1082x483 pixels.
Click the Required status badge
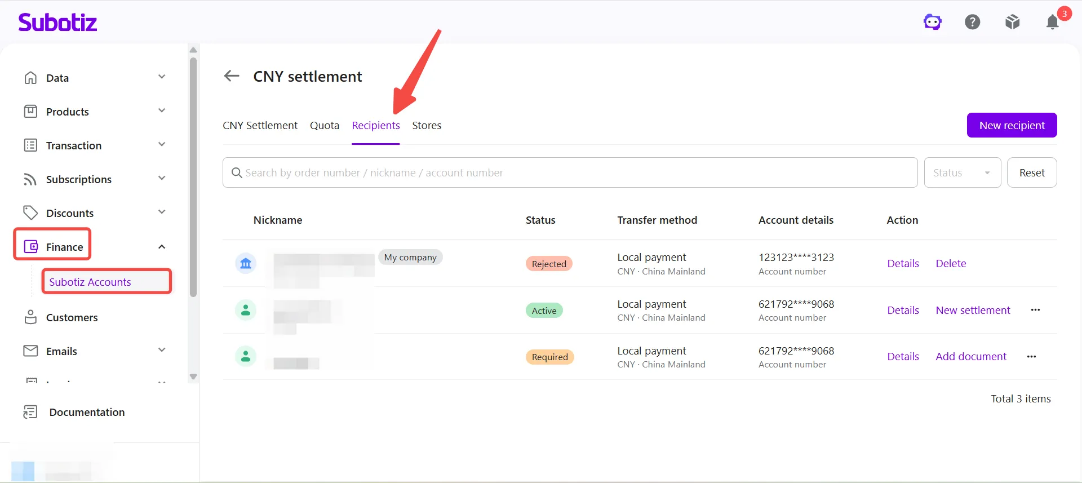(549, 357)
